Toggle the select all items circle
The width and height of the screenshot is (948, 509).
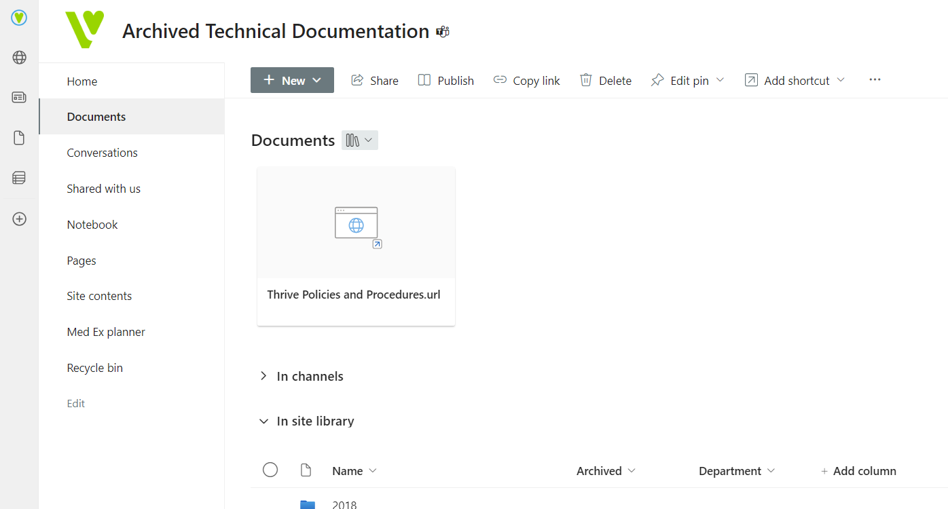click(x=270, y=470)
